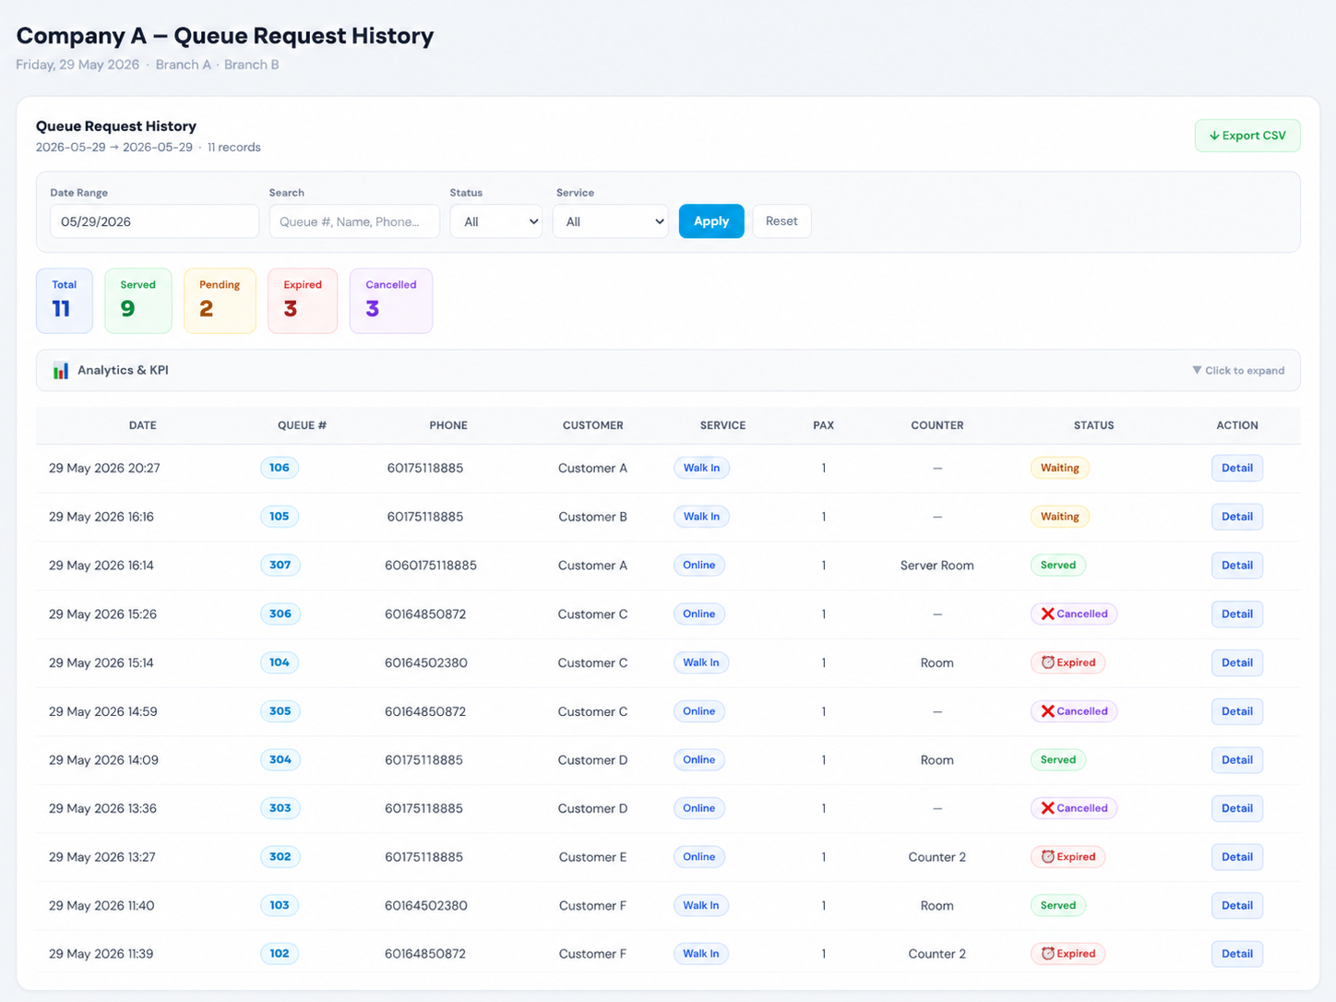Apply the selected filters
The image size is (1336, 1002).
click(x=711, y=221)
